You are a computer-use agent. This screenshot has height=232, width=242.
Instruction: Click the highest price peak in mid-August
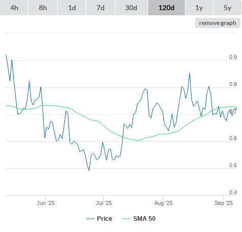coord(189,73)
